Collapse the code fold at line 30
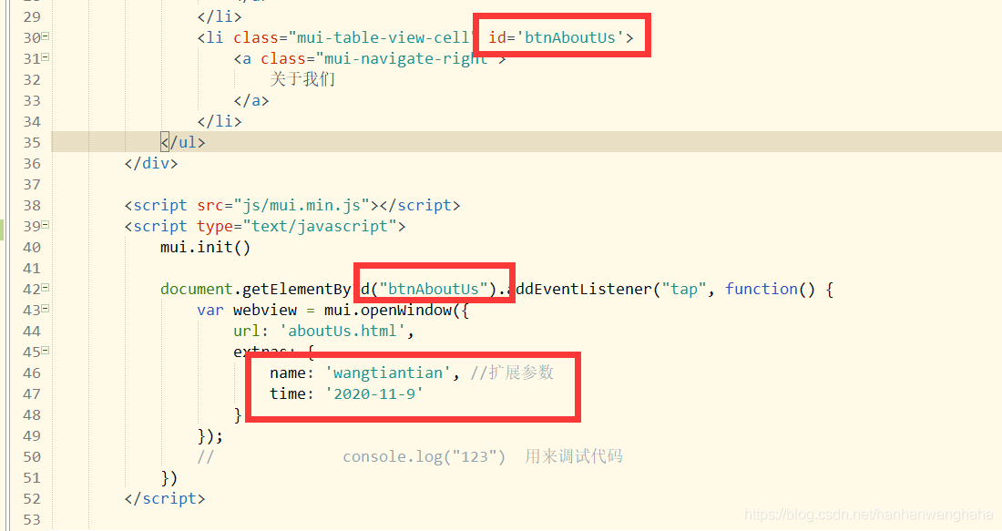Screen dimensions: 1002x531 pyautogui.click(x=46, y=36)
